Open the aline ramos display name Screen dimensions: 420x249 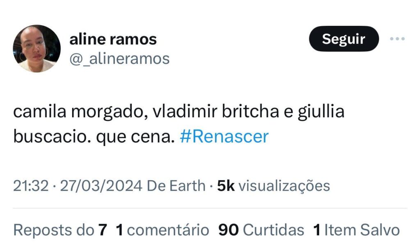pyautogui.click(x=113, y=39)
